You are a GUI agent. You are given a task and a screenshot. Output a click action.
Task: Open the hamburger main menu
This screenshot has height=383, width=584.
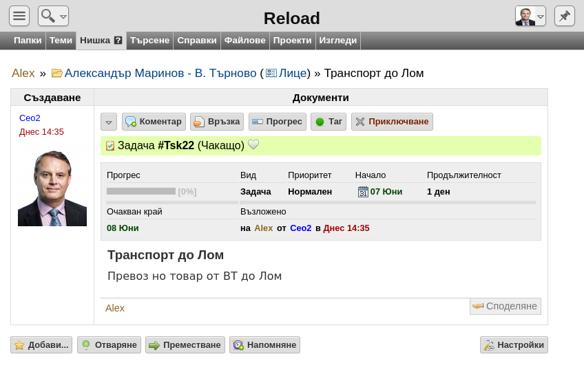coord(19,16)
